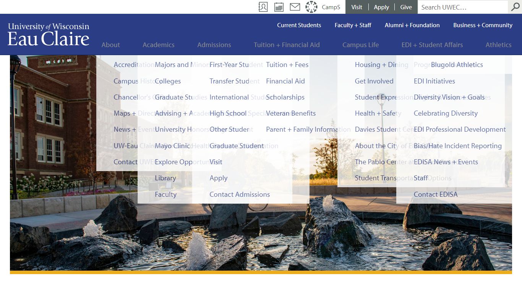Expand the About navigation menu
The height and width of the screenshot is (294, 522).
point(111,45)
